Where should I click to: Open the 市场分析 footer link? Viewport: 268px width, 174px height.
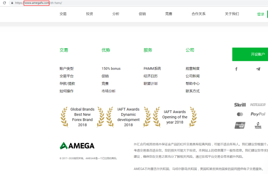click(109, 91)
